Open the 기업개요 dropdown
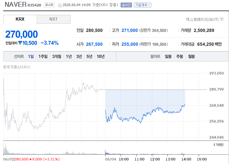This screenshot has height=164, width=229. pyautogui.click(x=142, y=5)
